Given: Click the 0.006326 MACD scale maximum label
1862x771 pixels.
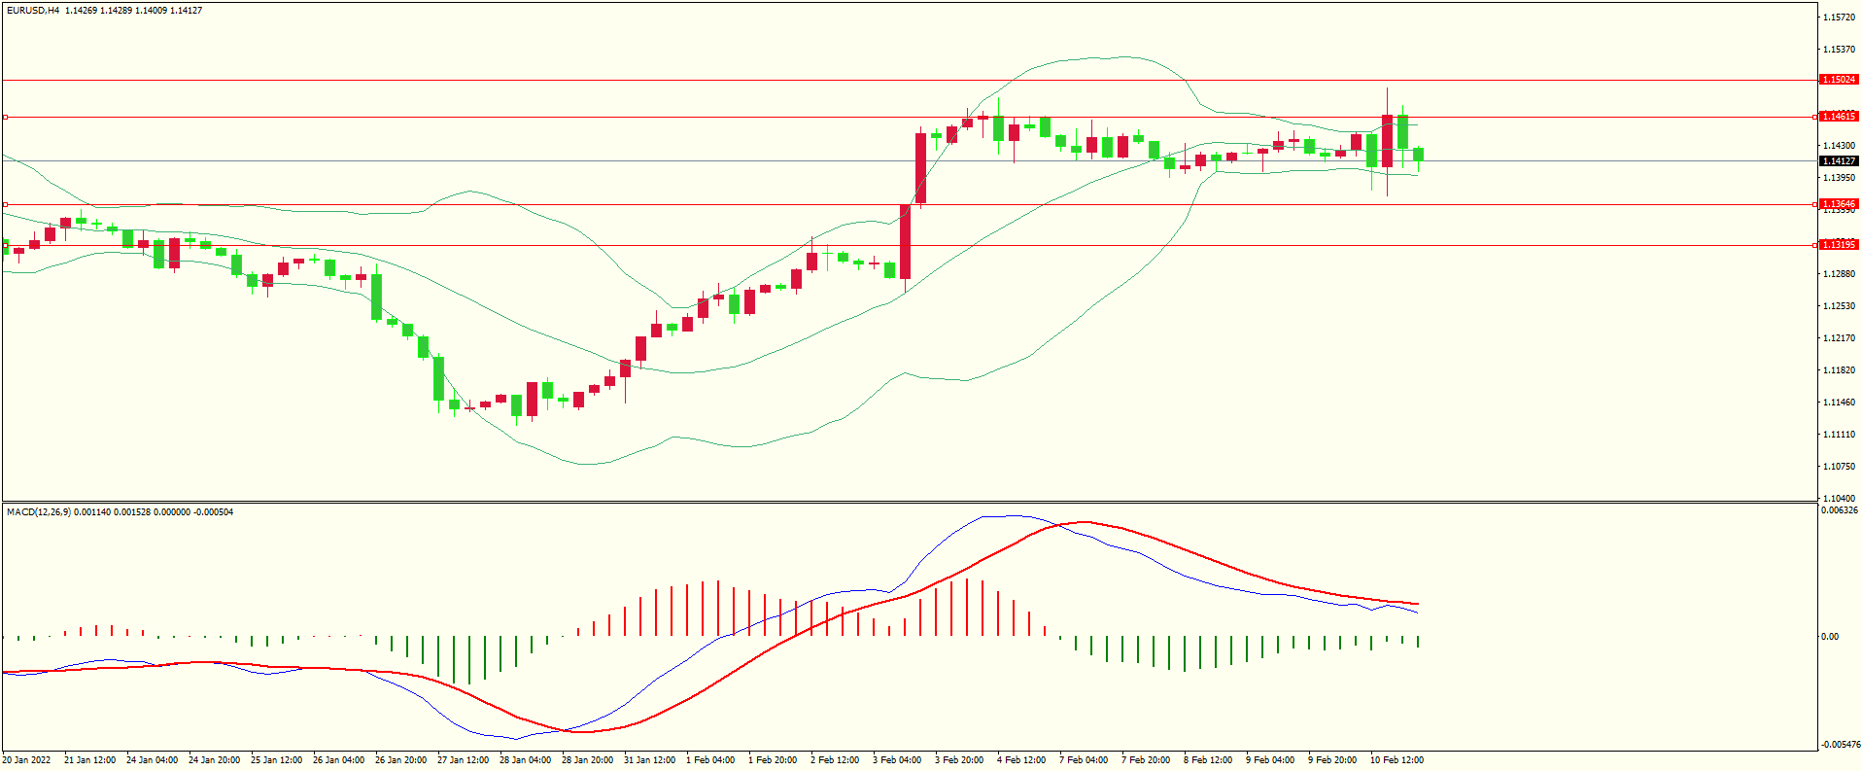Looking at the screenshot, I should (1839, 510).
